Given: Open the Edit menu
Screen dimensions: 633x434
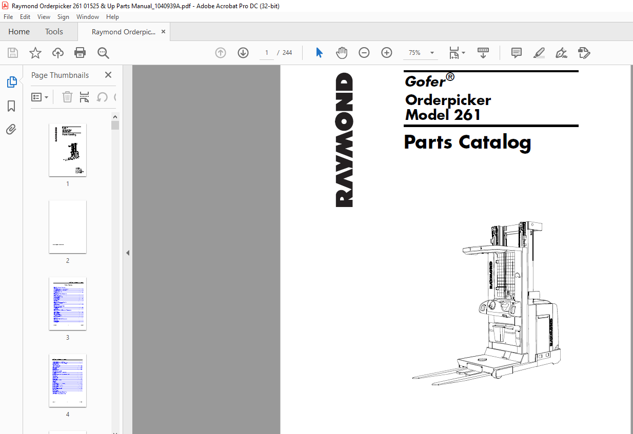Looking at the screenshot, I should click(x=25, y=17).
